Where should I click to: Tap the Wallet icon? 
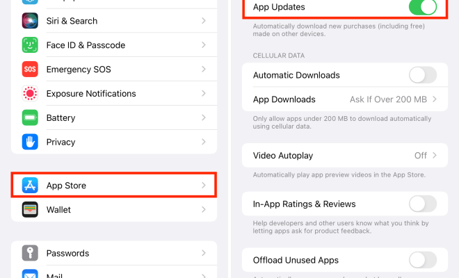pyautogui.click(x=30, y=209)
